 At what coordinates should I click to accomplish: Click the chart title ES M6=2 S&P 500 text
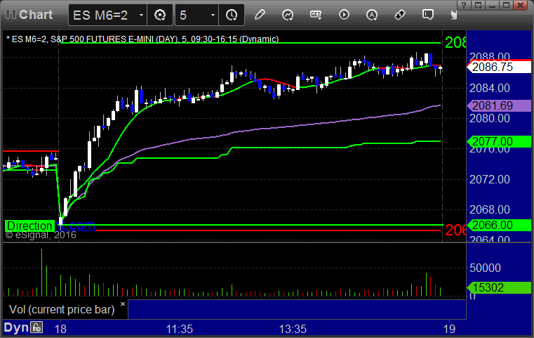pos(142,39)
